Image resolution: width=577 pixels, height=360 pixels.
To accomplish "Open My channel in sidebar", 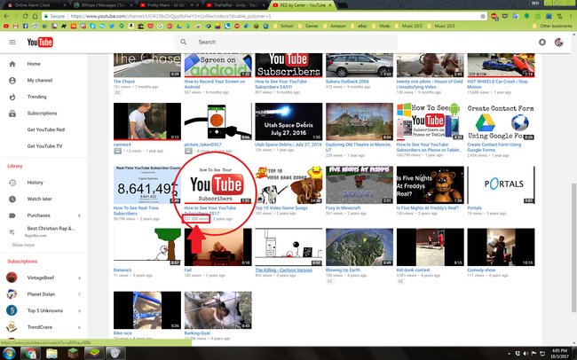I will (40, 80).
